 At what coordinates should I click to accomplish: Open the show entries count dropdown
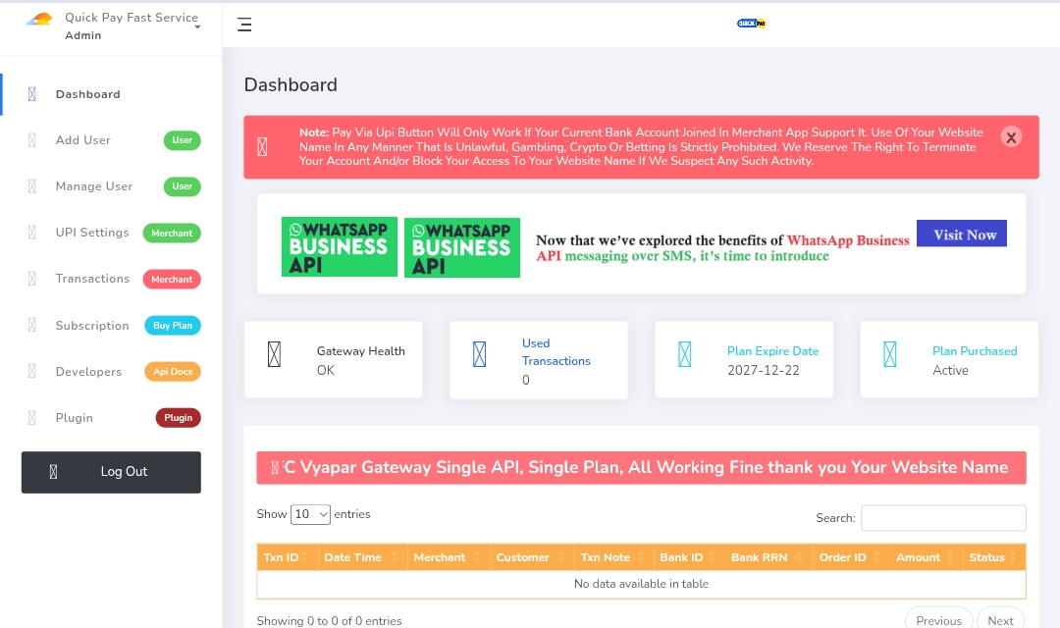coord(310,514)
